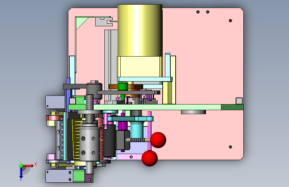
Task: Click the green Y axis dot of triad
Action: (x=21, y=166)
